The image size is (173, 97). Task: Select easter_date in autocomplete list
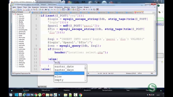click(69, 67)
